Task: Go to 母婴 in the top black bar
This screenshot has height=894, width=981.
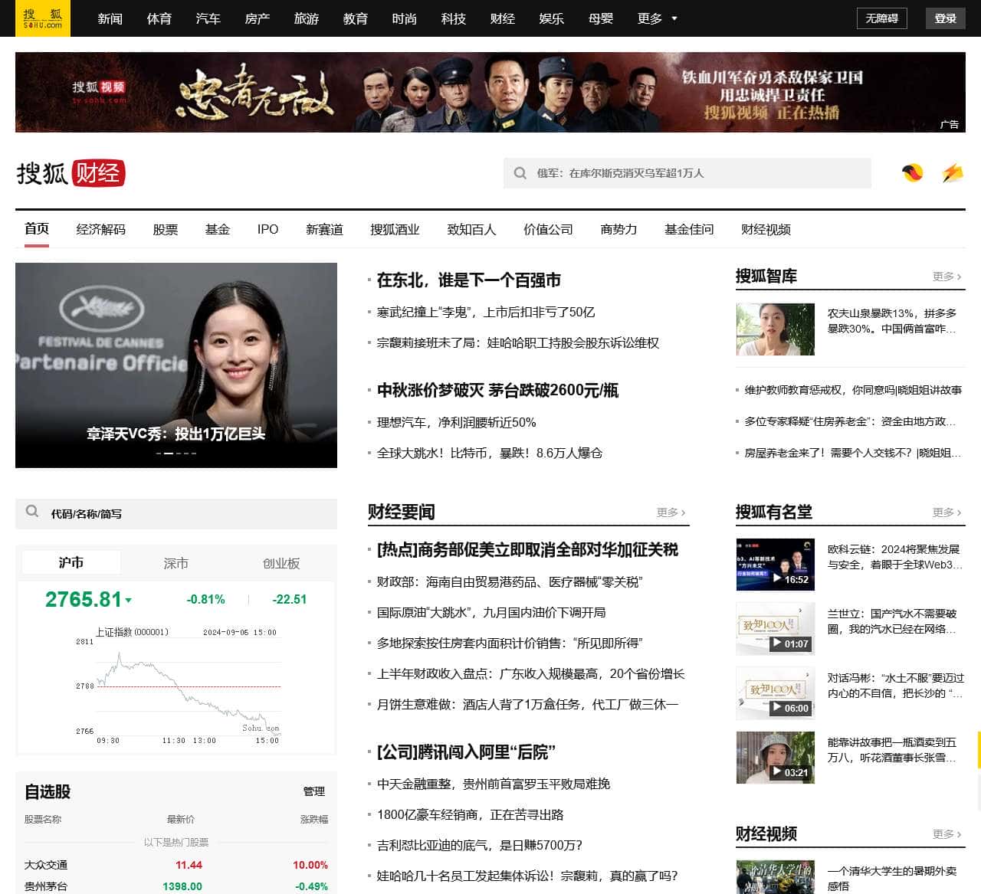Action: [601, 18]
